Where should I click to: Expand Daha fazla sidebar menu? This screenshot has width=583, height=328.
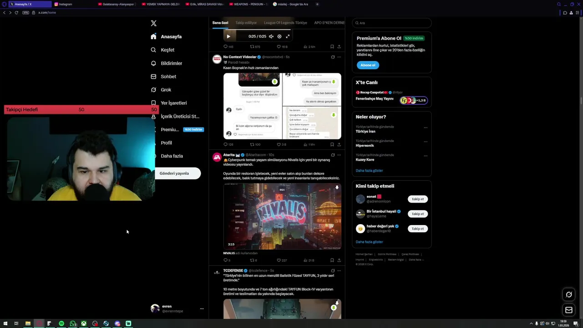coord(171,156)
